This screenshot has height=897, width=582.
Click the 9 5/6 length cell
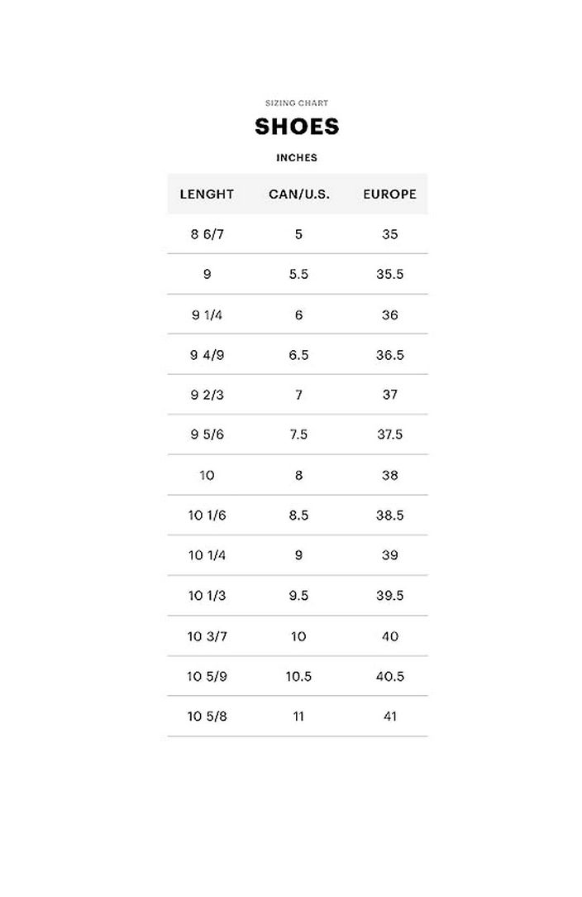click(x=207, y=434)
